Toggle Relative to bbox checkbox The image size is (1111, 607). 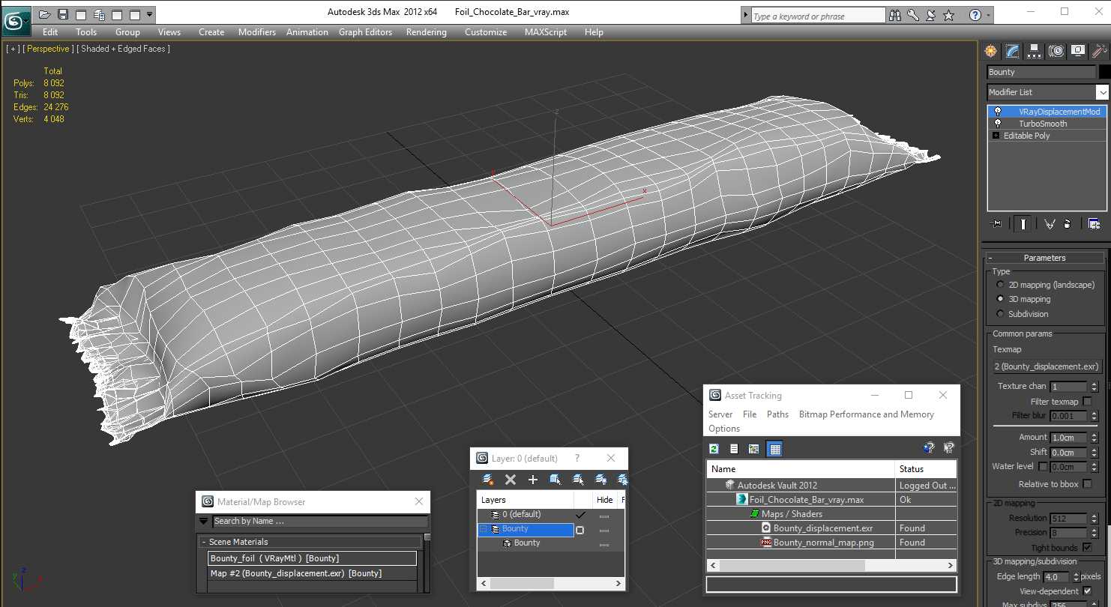(x=1088, y=484)
